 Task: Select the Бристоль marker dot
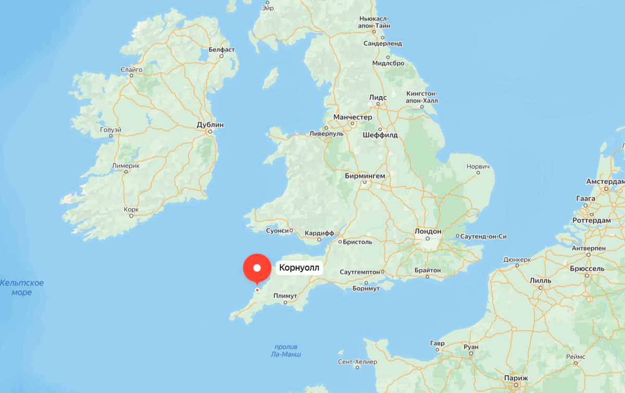pyautogui.click(x=340, y=242)
